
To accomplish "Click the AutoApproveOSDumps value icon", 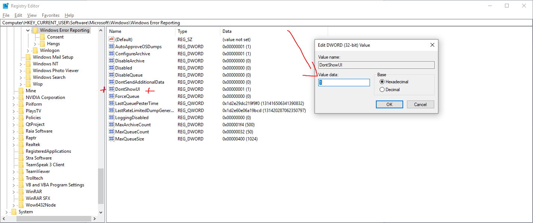I will tap(111, 46).
